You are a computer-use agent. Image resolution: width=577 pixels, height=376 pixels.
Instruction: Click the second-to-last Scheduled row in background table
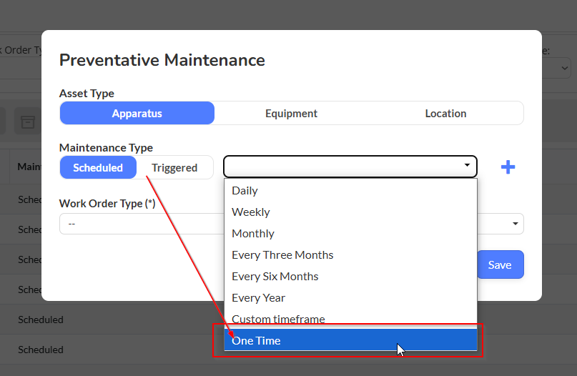pos(41,320)
